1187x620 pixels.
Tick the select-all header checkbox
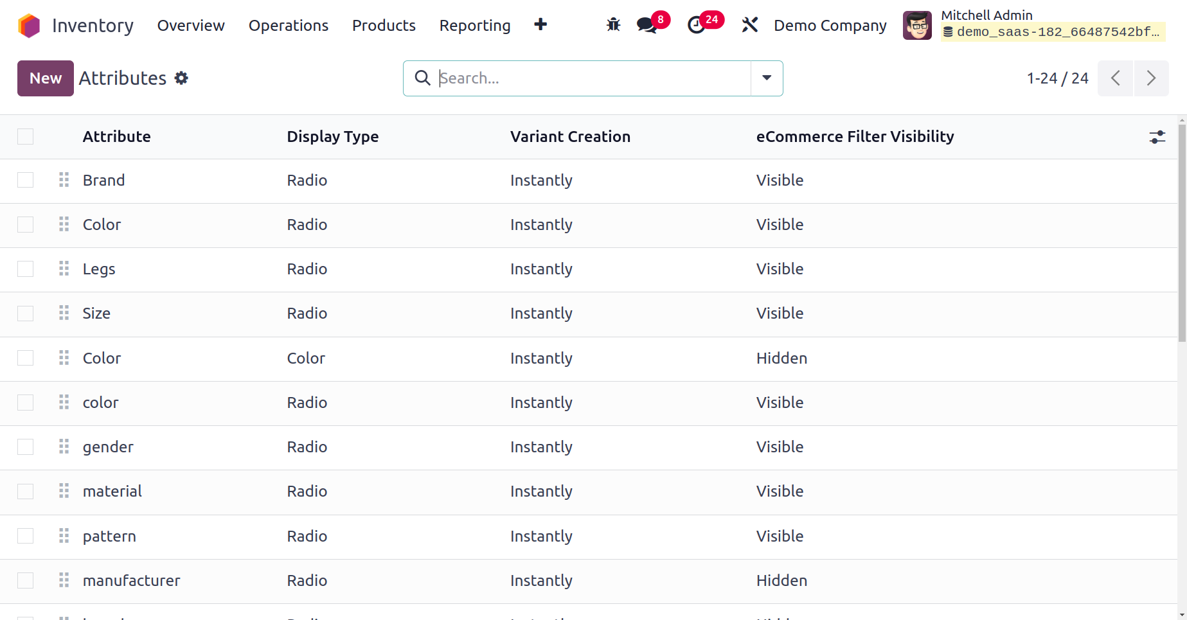coord(26,137)
